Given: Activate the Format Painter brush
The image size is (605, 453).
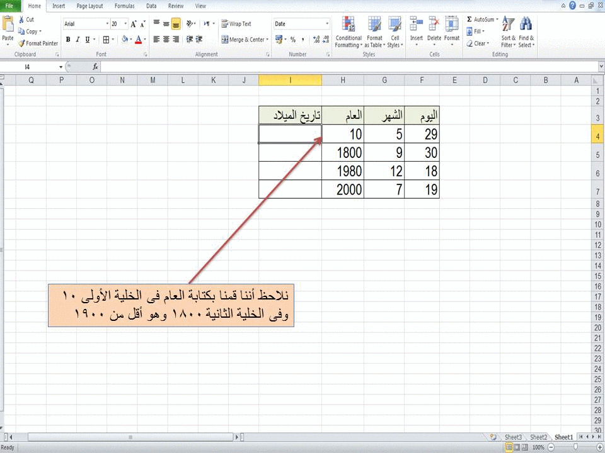Looking at the screenshot, I should tap(21, 43).
